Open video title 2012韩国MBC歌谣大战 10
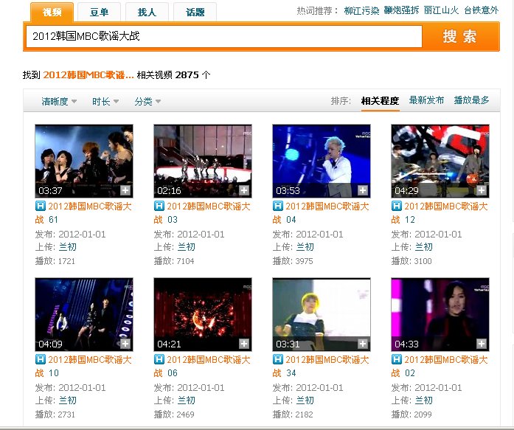The image size is (514, 430). click(83, 366)
